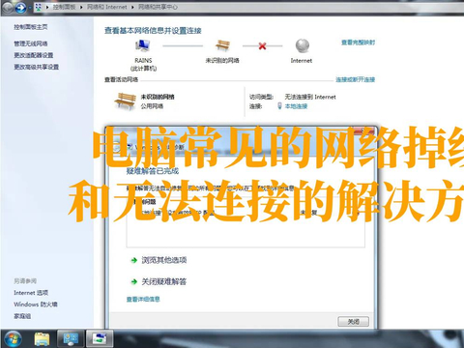The image size is (464, 348).
Task: Switch to Control Panel taskbar window
Action: 71,339
